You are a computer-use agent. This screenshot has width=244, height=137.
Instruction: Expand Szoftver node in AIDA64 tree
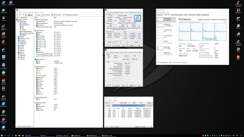pyautogui.click(x=17, y=52)
